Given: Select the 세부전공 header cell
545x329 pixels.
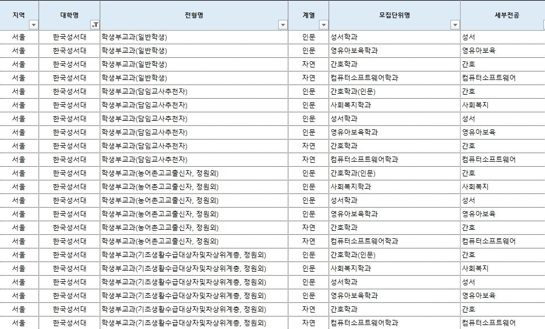Looking at the screenshot, I should click(x=503, y=15).
